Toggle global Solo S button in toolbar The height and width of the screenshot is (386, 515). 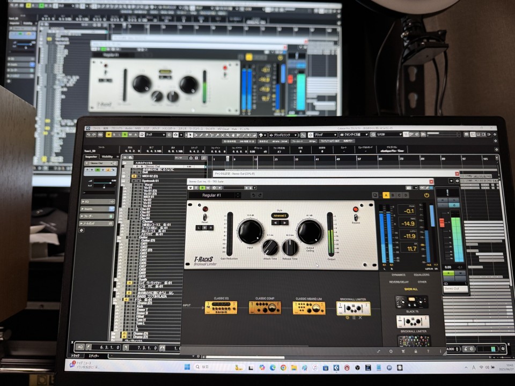click(x=114, y=135)
